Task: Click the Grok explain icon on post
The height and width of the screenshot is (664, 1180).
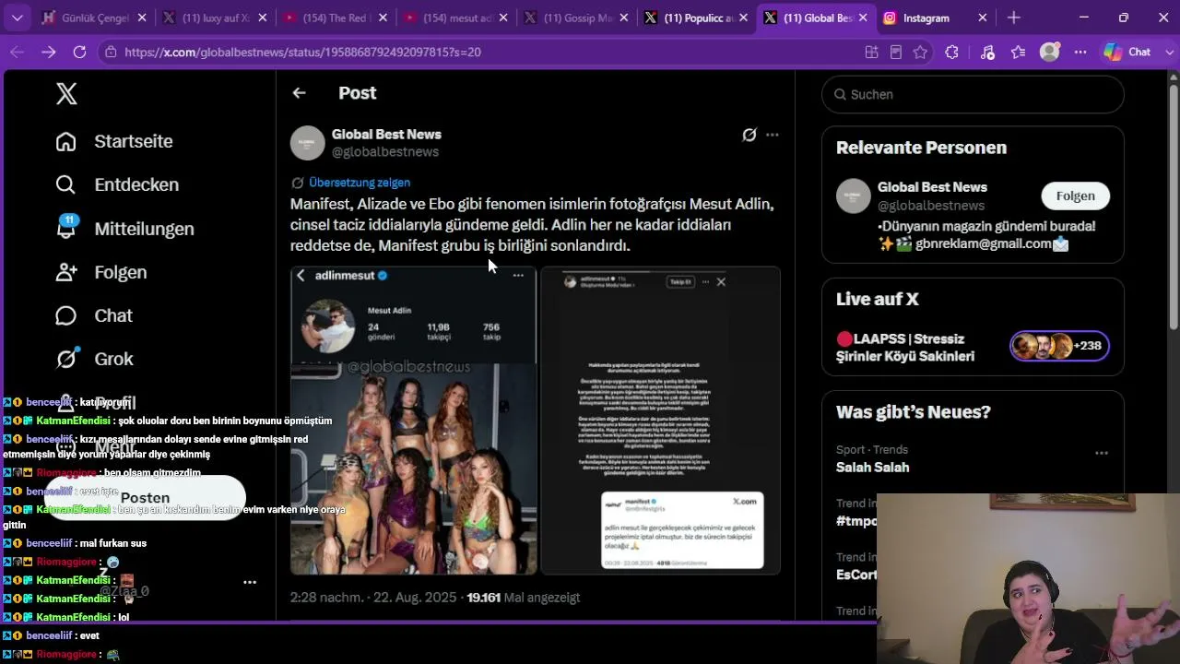Action: click(749, 135)
